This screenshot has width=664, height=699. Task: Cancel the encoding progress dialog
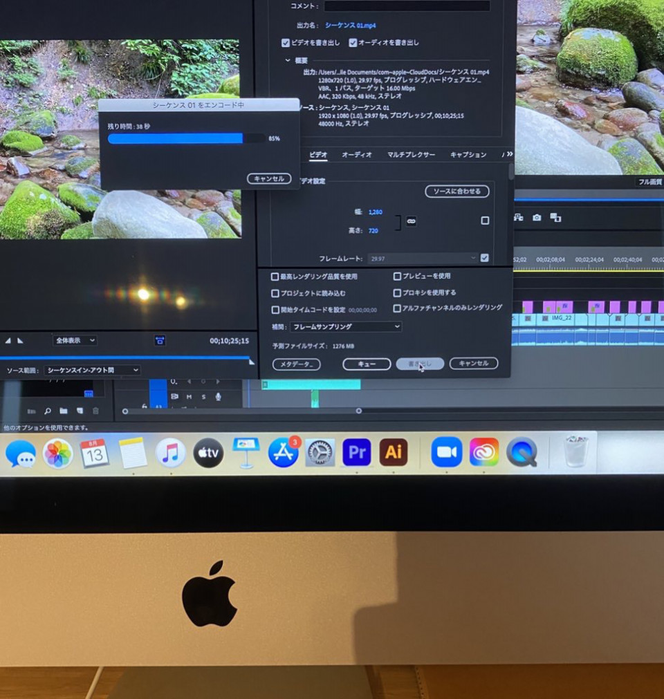(269, 179)
